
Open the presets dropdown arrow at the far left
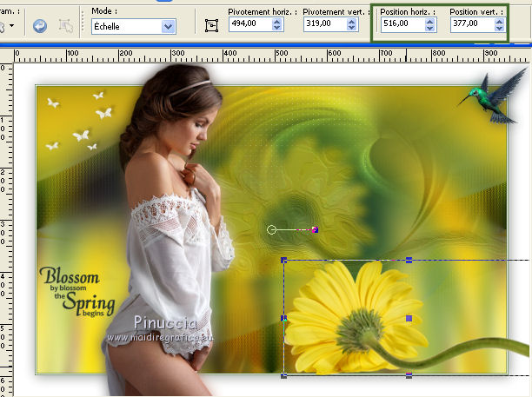click(12, 25)
